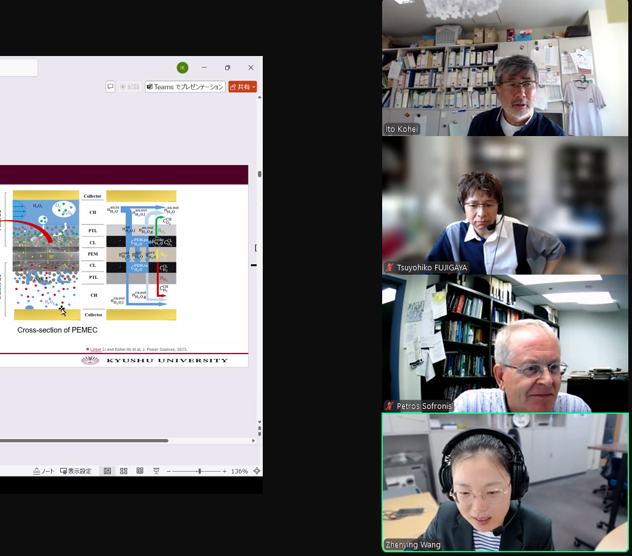Fit slide to current window
Screen dimensions: 632x556
click(257, 471)
